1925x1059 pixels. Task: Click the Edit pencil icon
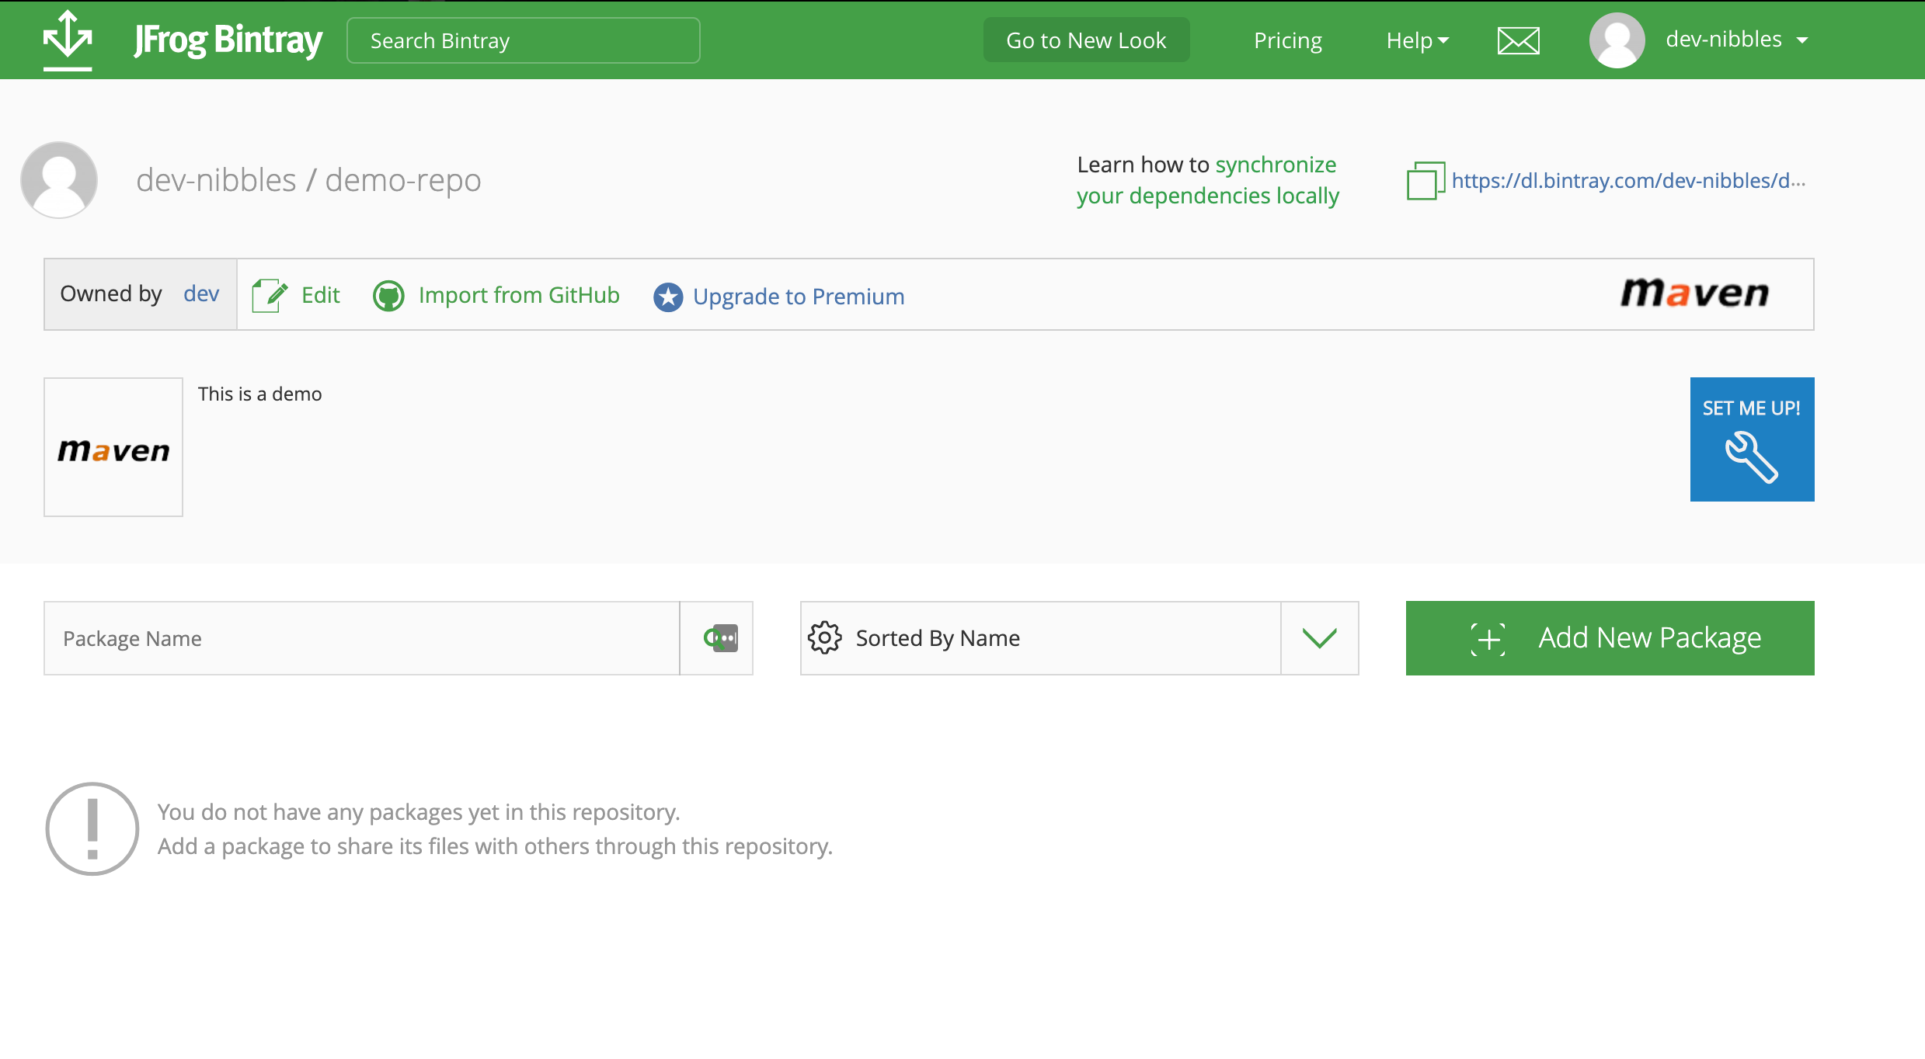[270, 296]
